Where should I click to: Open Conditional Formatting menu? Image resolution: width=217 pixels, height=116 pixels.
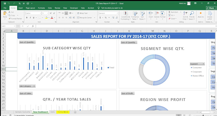coord(126,16)
